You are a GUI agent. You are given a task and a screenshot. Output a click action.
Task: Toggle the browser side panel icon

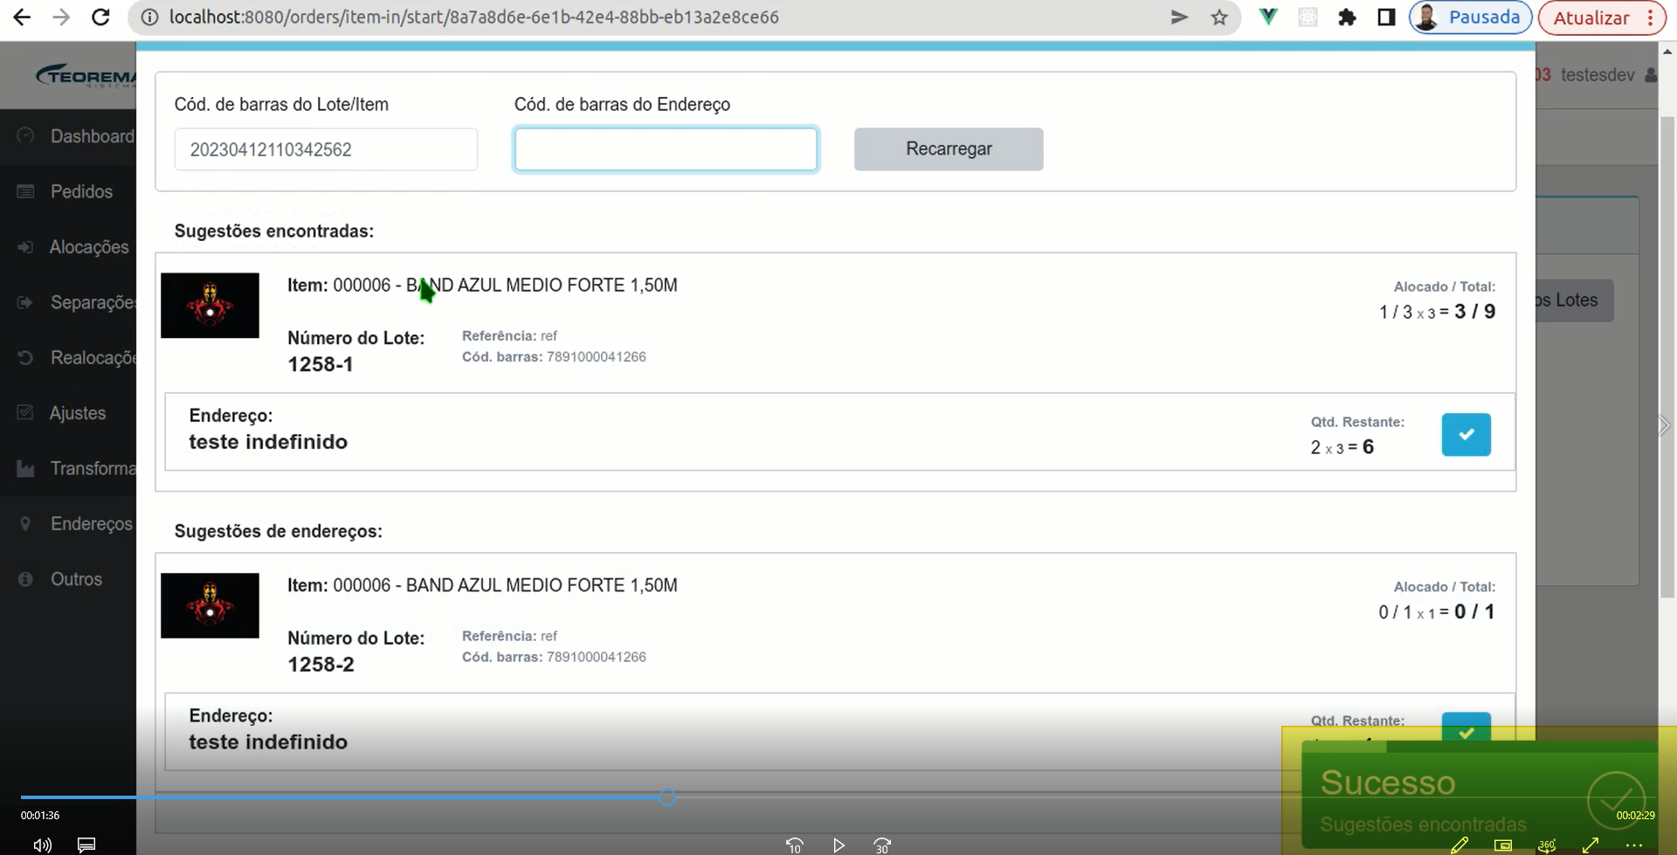tap(1386, 17)
